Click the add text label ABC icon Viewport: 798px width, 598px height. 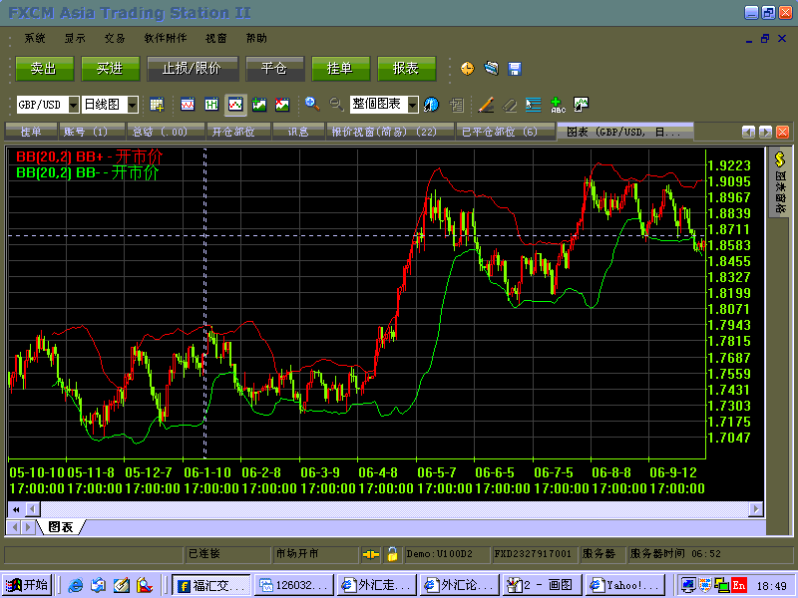click(x=558, y=104)
